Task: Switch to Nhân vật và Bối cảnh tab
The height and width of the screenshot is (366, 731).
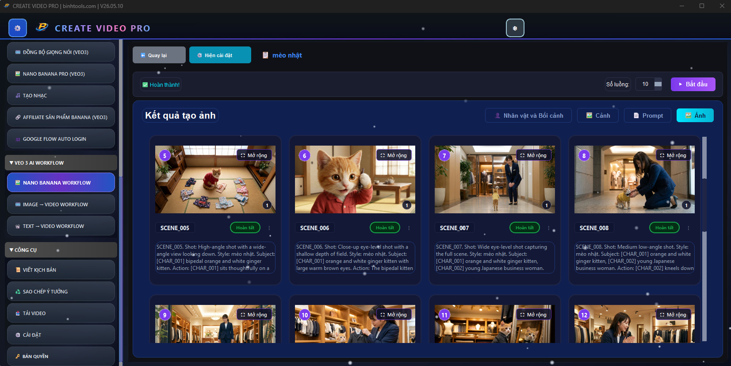Action: 528,116
